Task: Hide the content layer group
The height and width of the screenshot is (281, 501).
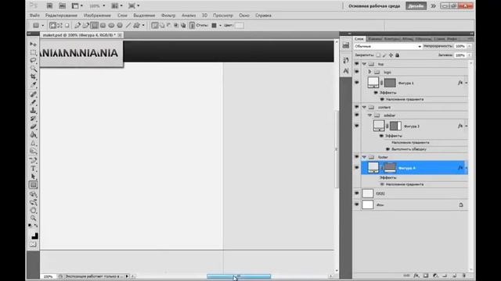Action: [x=357, y=107]
